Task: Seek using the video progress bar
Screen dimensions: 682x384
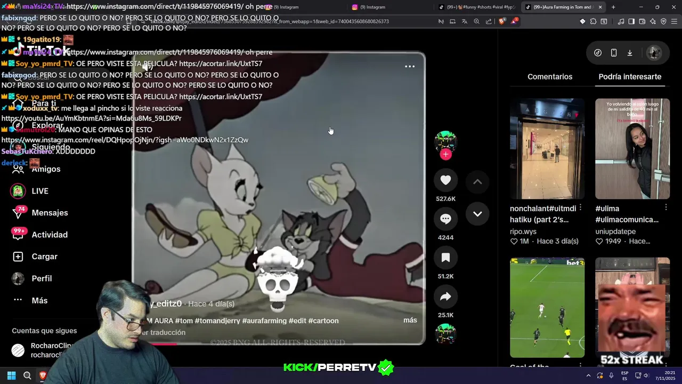Action: (x=279, y=343)
